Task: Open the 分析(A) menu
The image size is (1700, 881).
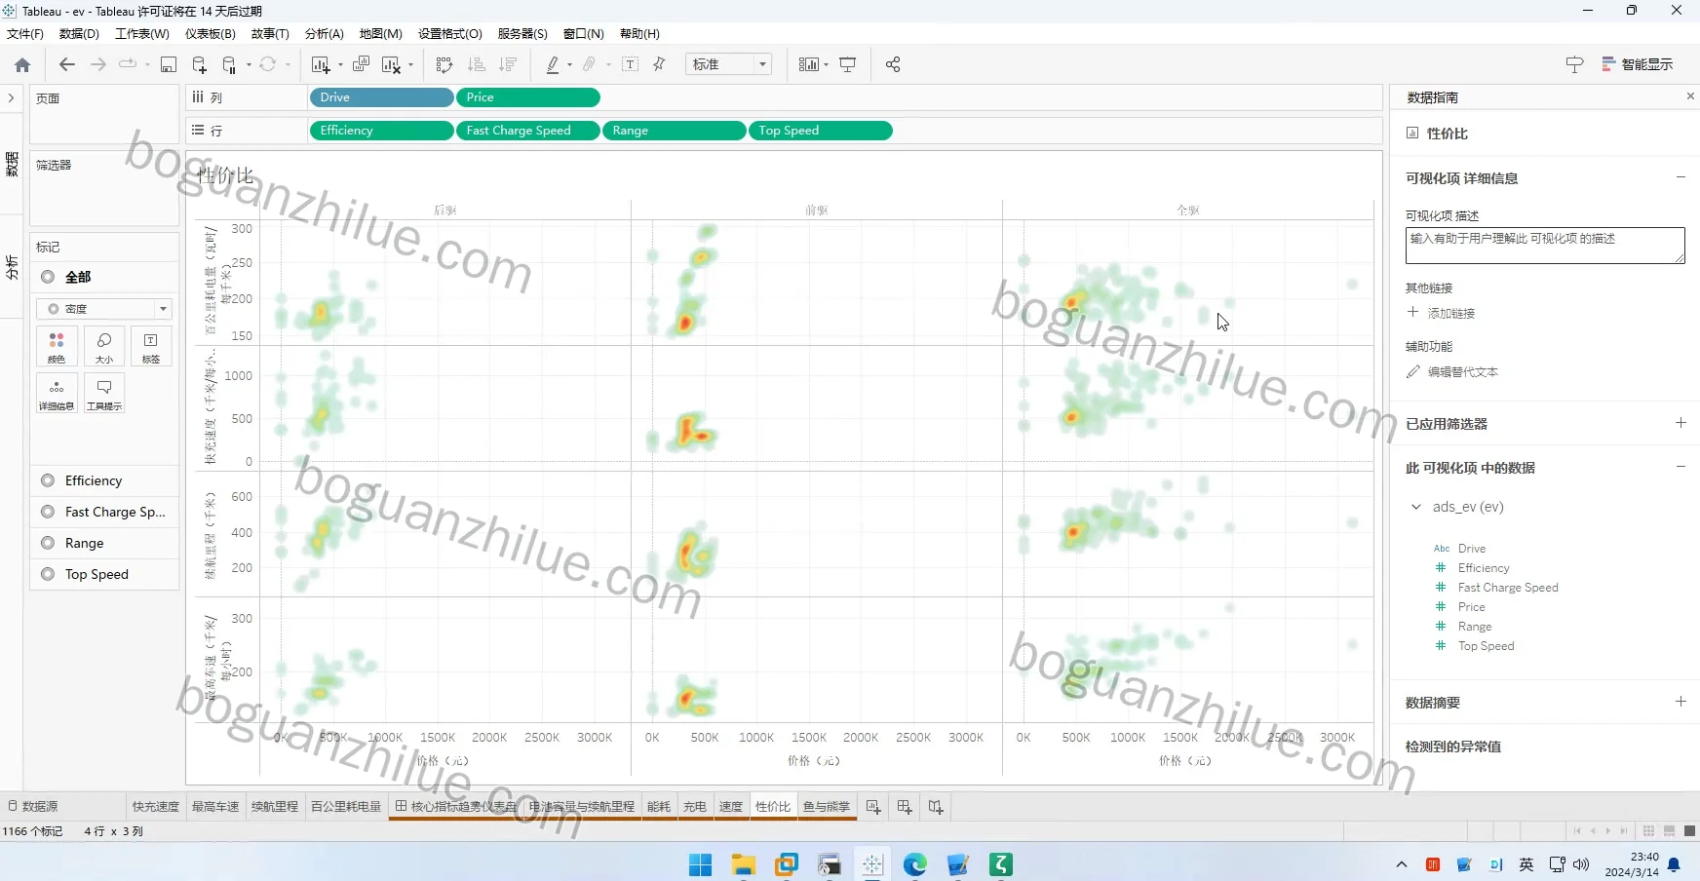Action: [325, 33]
